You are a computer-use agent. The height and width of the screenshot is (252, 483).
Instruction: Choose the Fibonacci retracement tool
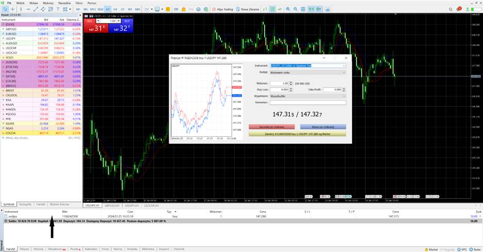tap(51, 9)
